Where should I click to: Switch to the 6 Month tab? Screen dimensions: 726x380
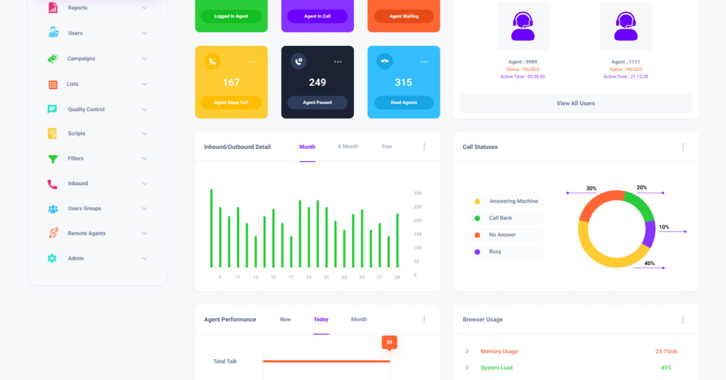[x=348, y=147]
